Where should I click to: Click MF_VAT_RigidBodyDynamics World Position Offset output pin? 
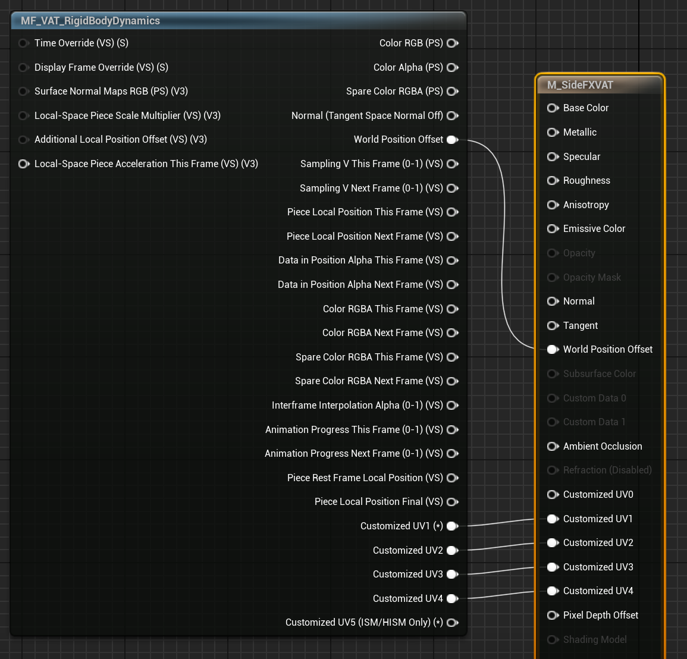tap(453, 139)
